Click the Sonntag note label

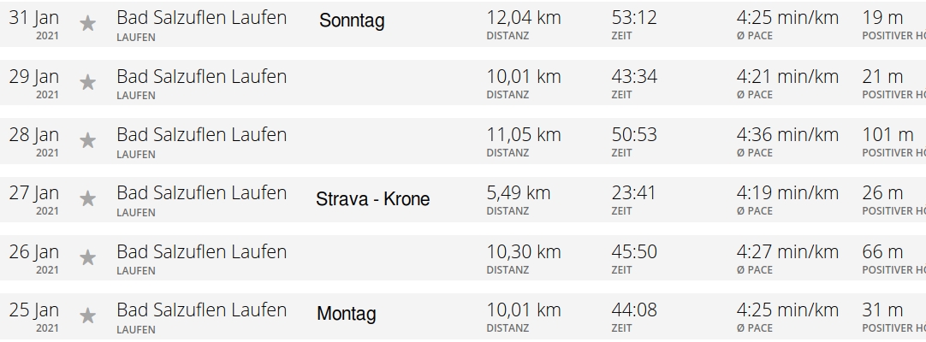tap(352, 21)
